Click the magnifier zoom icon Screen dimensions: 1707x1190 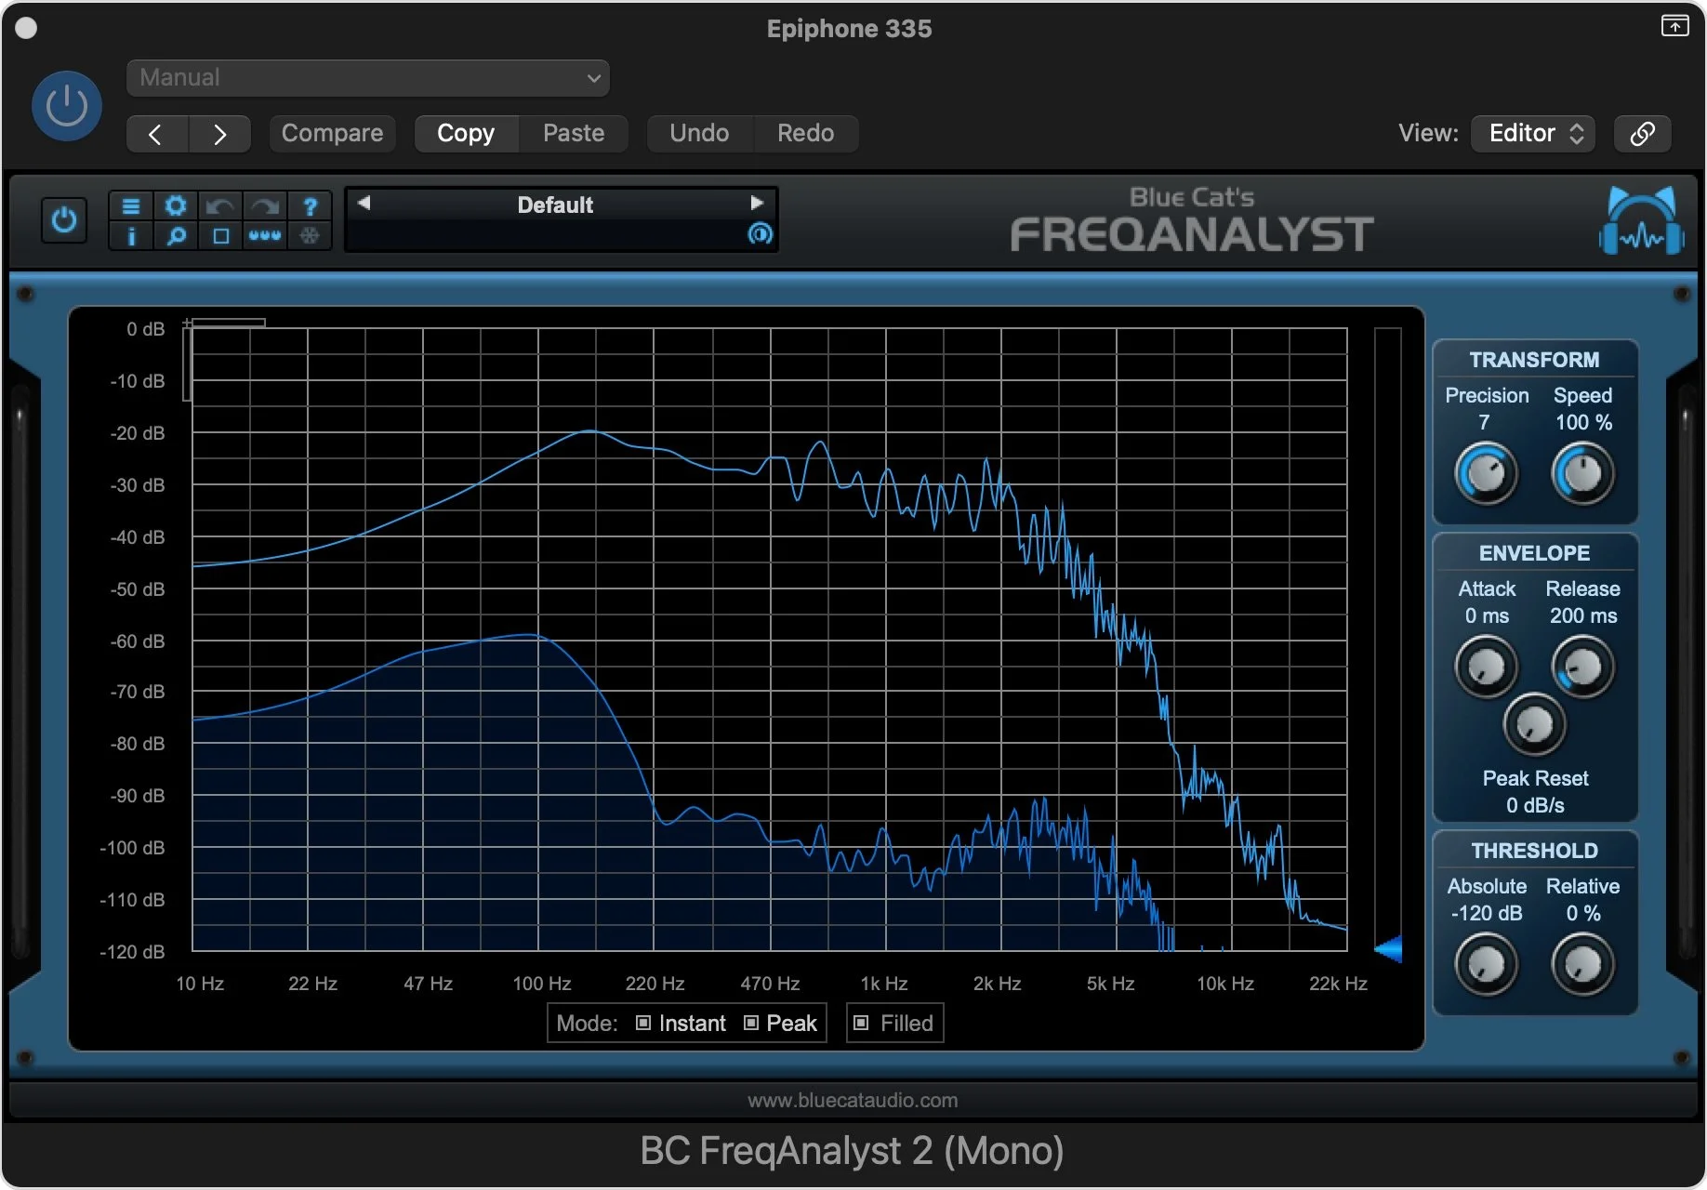(x=176, y=236)
